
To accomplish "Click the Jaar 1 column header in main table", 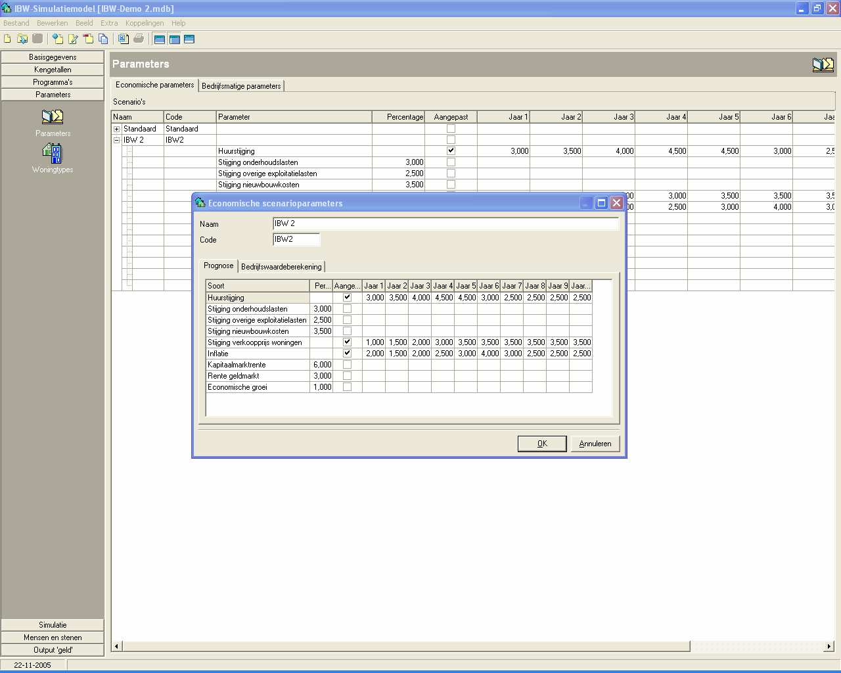I will [503, 117].
